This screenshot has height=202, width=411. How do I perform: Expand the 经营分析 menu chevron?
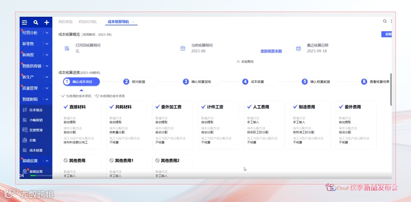47,33
